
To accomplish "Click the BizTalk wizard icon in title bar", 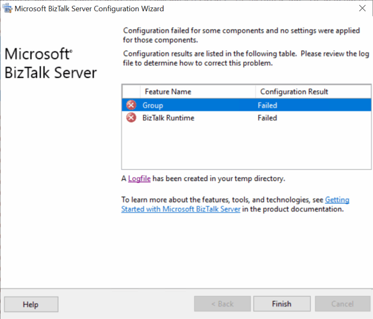I will (7, 9).
